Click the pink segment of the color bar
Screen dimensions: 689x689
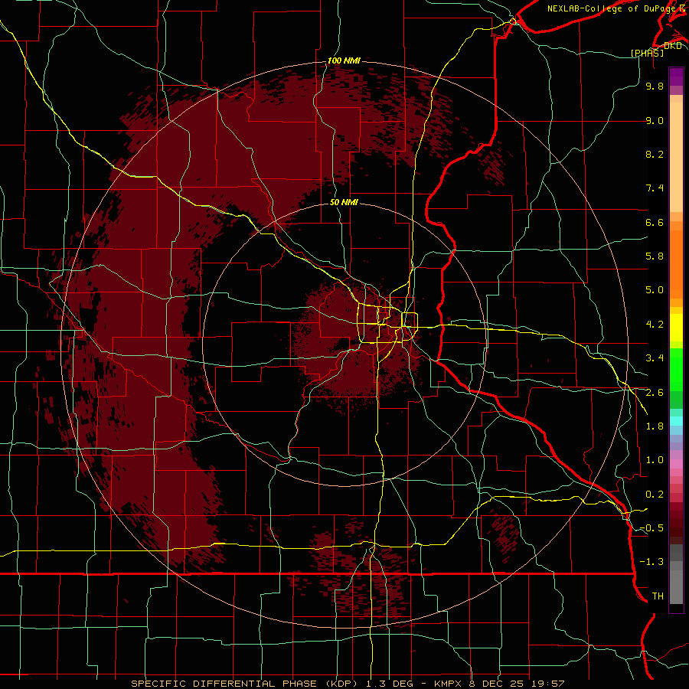pyautogui.click(x=676, y=464)
